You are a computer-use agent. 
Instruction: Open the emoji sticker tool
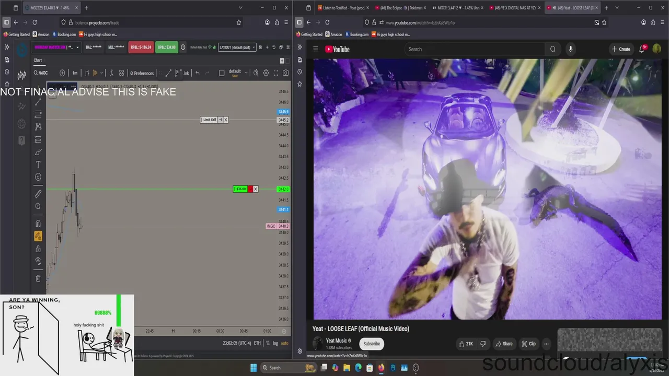tap(38, 177)
